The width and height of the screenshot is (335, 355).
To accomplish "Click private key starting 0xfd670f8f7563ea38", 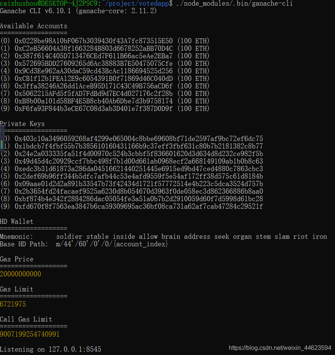I will (x=139, y=206).
